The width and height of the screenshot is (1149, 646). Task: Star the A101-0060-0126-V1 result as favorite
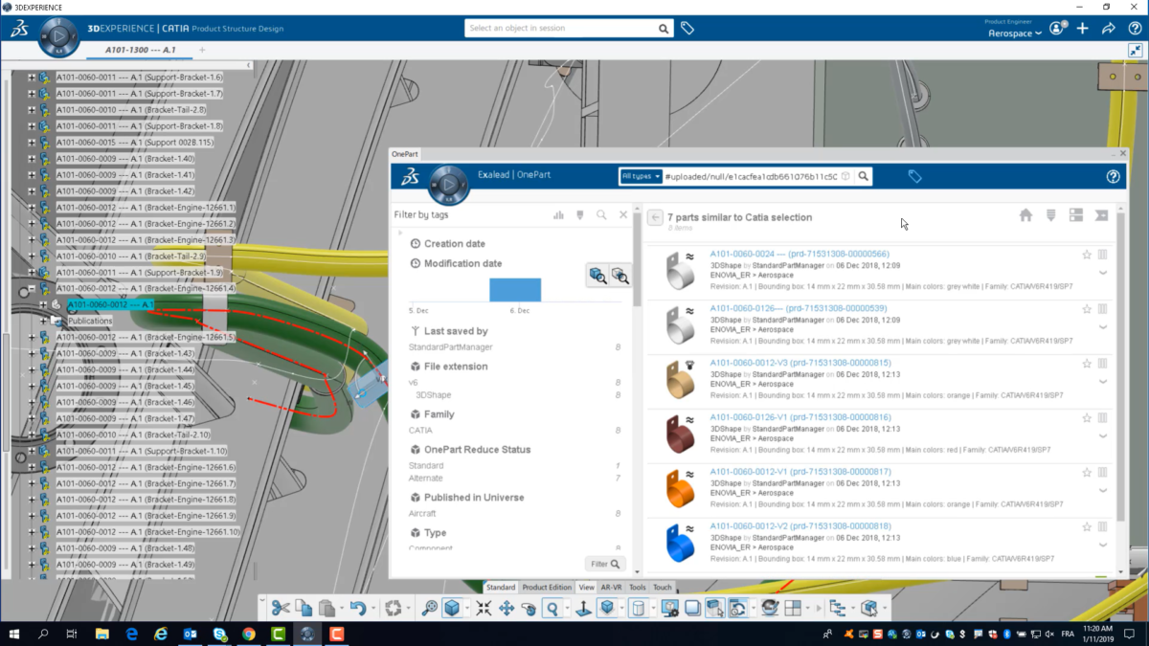pyautogui.click(x=1087, y=418)
